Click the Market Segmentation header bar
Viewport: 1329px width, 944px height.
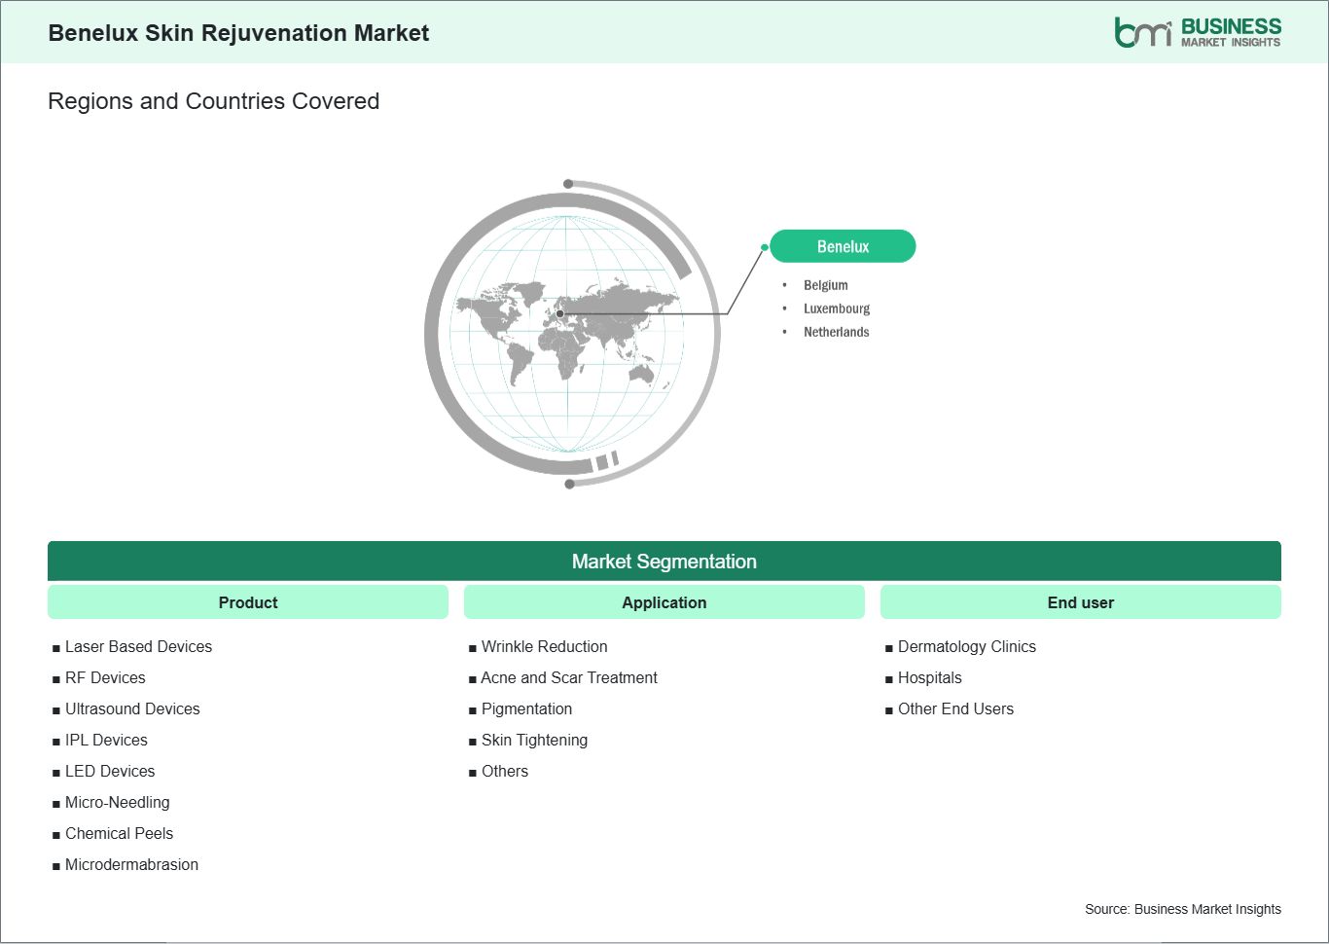(664, 562)
